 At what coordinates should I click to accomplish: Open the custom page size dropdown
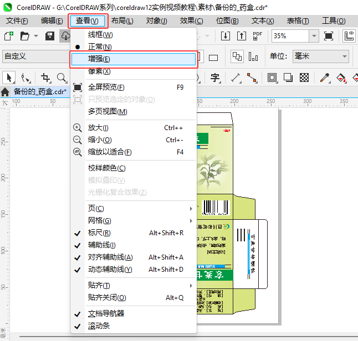[36, 56]
